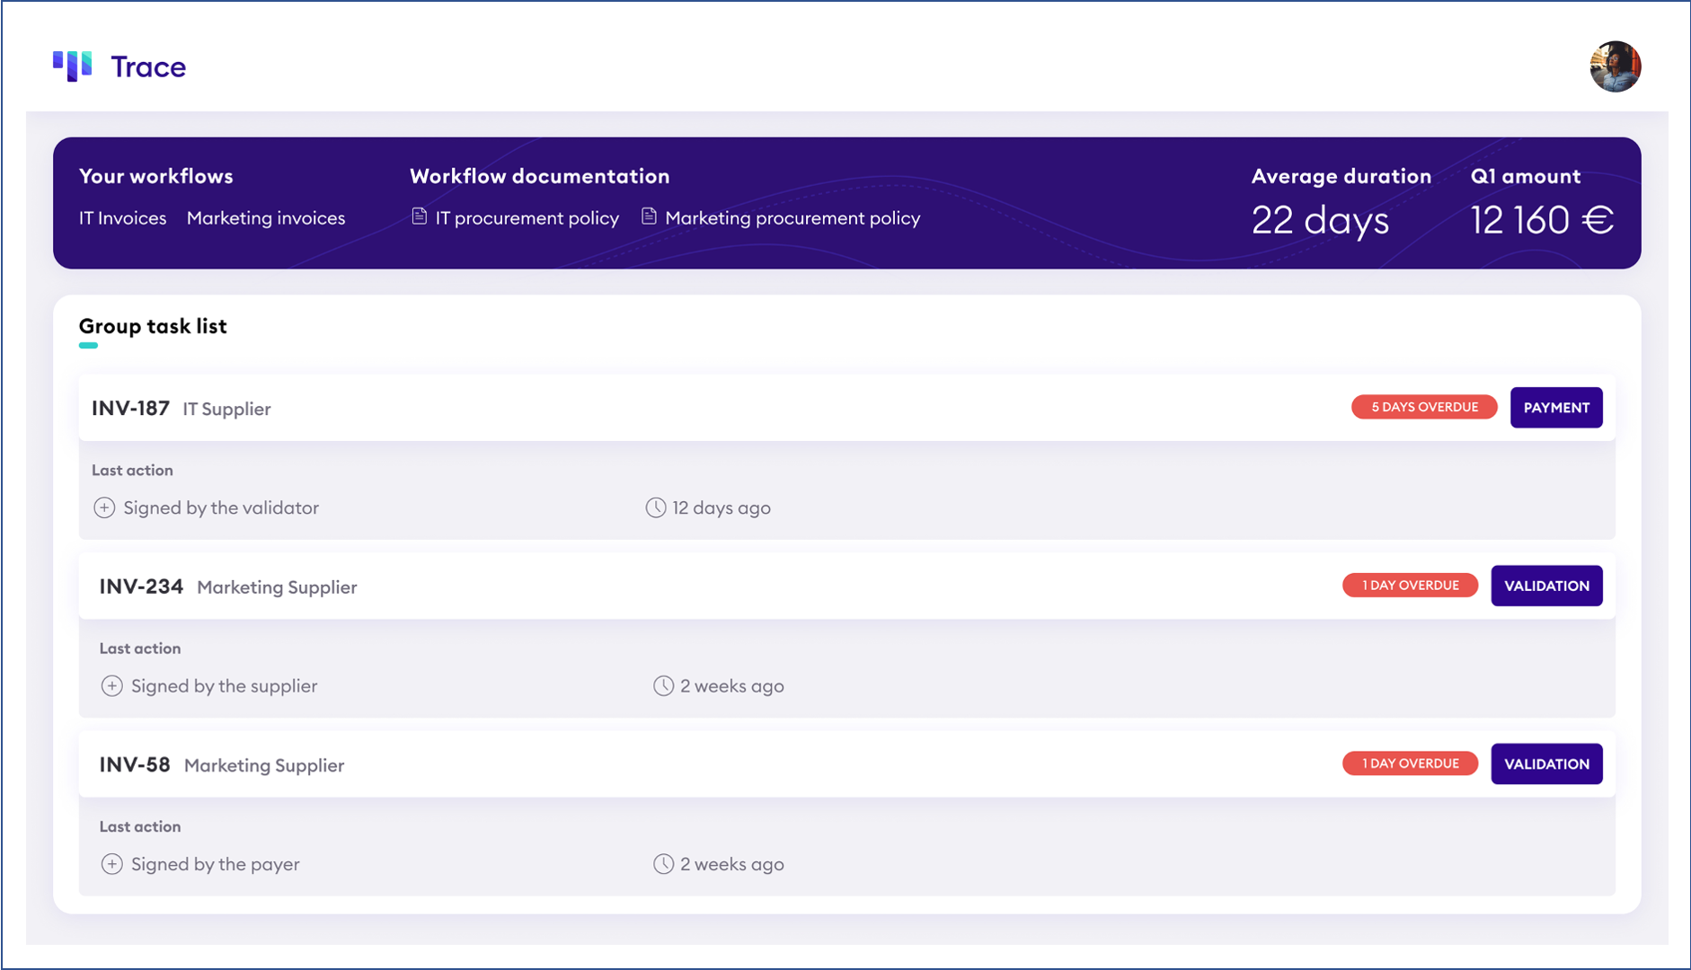Expand plus icon next to Signed by the validator
The height and width of the screenshot is (970, 1691).
coord(104,507)
